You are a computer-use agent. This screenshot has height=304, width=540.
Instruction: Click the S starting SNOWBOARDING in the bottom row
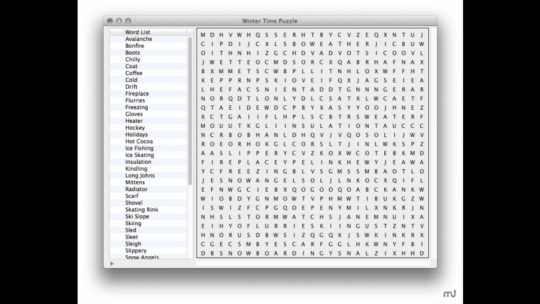[221, 253]
